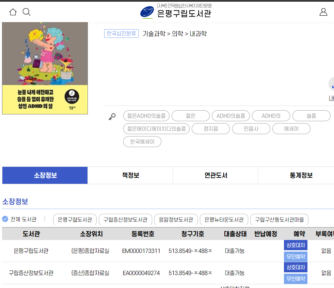Click the (은평)종합자료실 location cell
The height and width of the screenshot is (288, 334).
(90, 251)
